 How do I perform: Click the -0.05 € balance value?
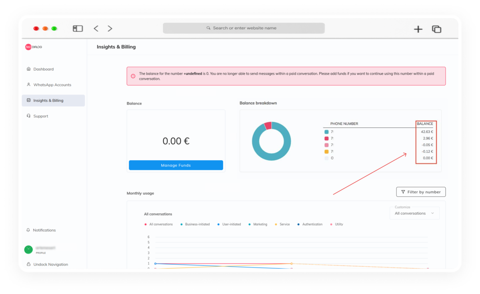click(x=427, y=145)
